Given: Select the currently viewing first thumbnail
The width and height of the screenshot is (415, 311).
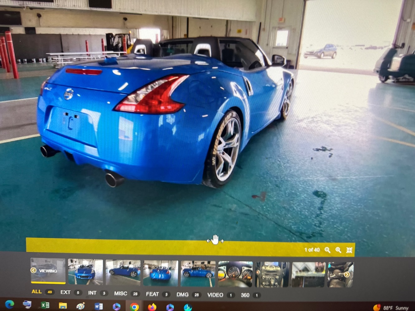Looking at the screenshot, I should [48, 271].
